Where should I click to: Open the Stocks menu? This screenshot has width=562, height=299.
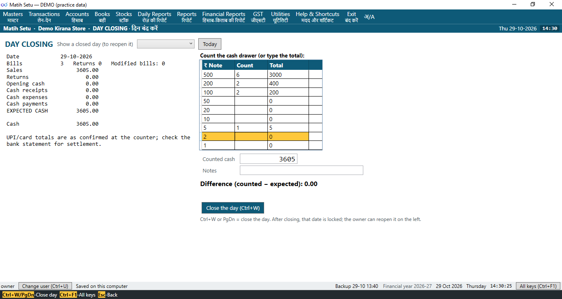tap(124, 17)
